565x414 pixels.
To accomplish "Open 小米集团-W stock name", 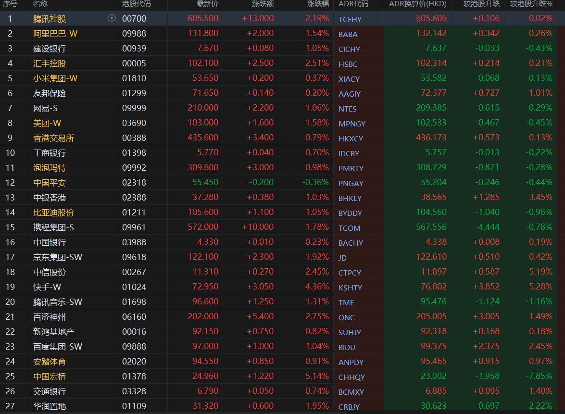I will tap(53, 78).
